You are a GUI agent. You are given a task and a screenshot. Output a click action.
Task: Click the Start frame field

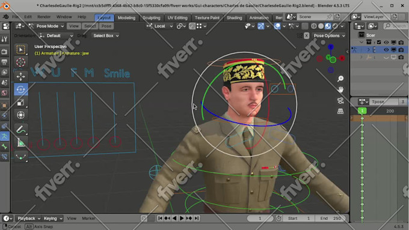pos(299,218)
